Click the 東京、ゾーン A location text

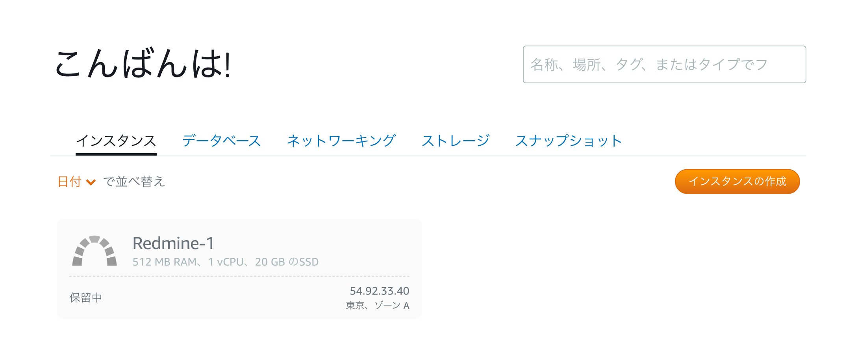click(x=377, y=305)
